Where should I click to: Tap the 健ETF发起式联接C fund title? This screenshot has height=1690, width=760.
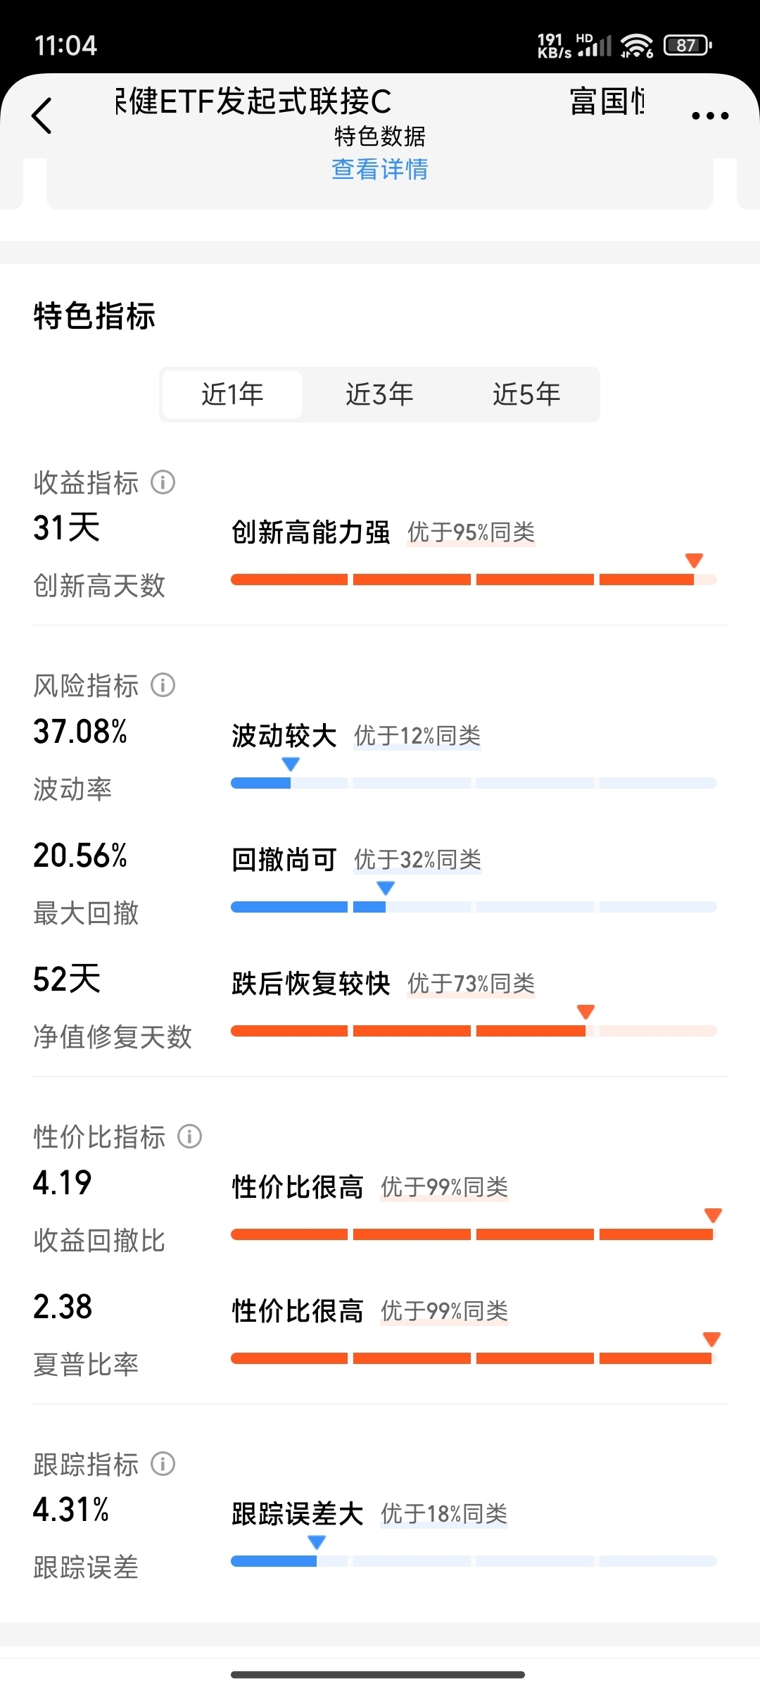click(x=253, y=101)
